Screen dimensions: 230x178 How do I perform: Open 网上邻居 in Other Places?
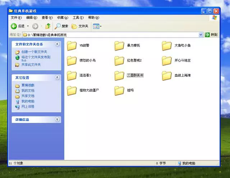28,107
